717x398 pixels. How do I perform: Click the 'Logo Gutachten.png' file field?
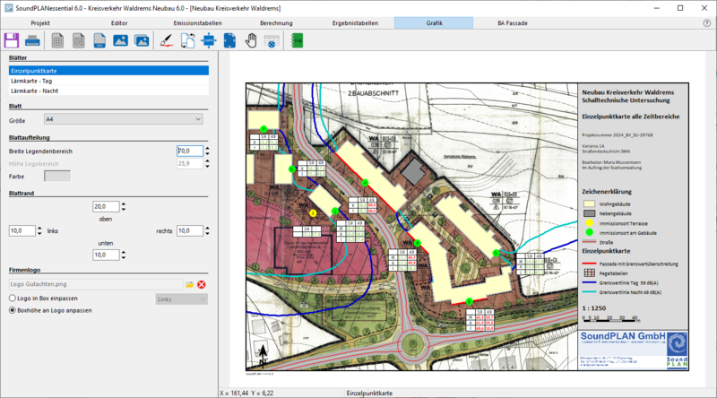[96, 284]
